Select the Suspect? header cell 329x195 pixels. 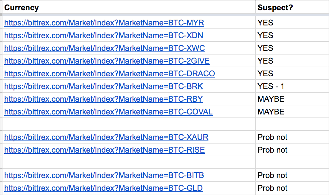click(292, 8)
